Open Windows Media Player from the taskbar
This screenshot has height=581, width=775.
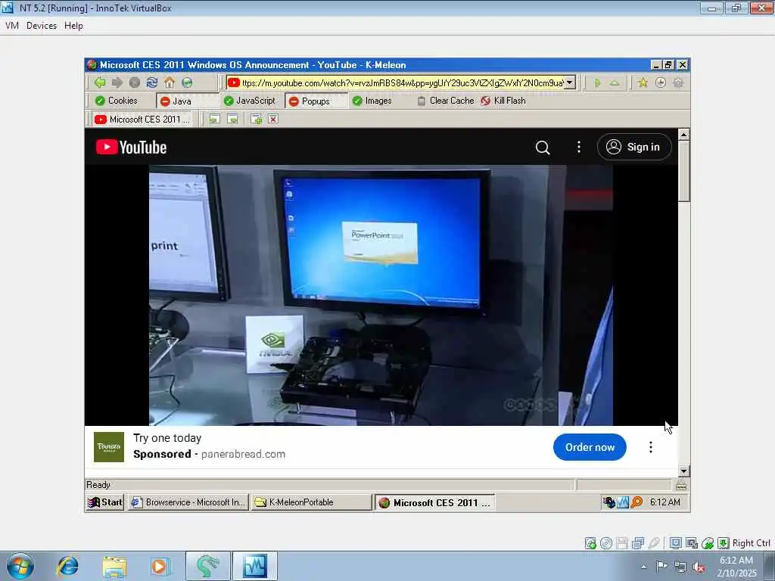pyautogui.click(x=160, y=566)
